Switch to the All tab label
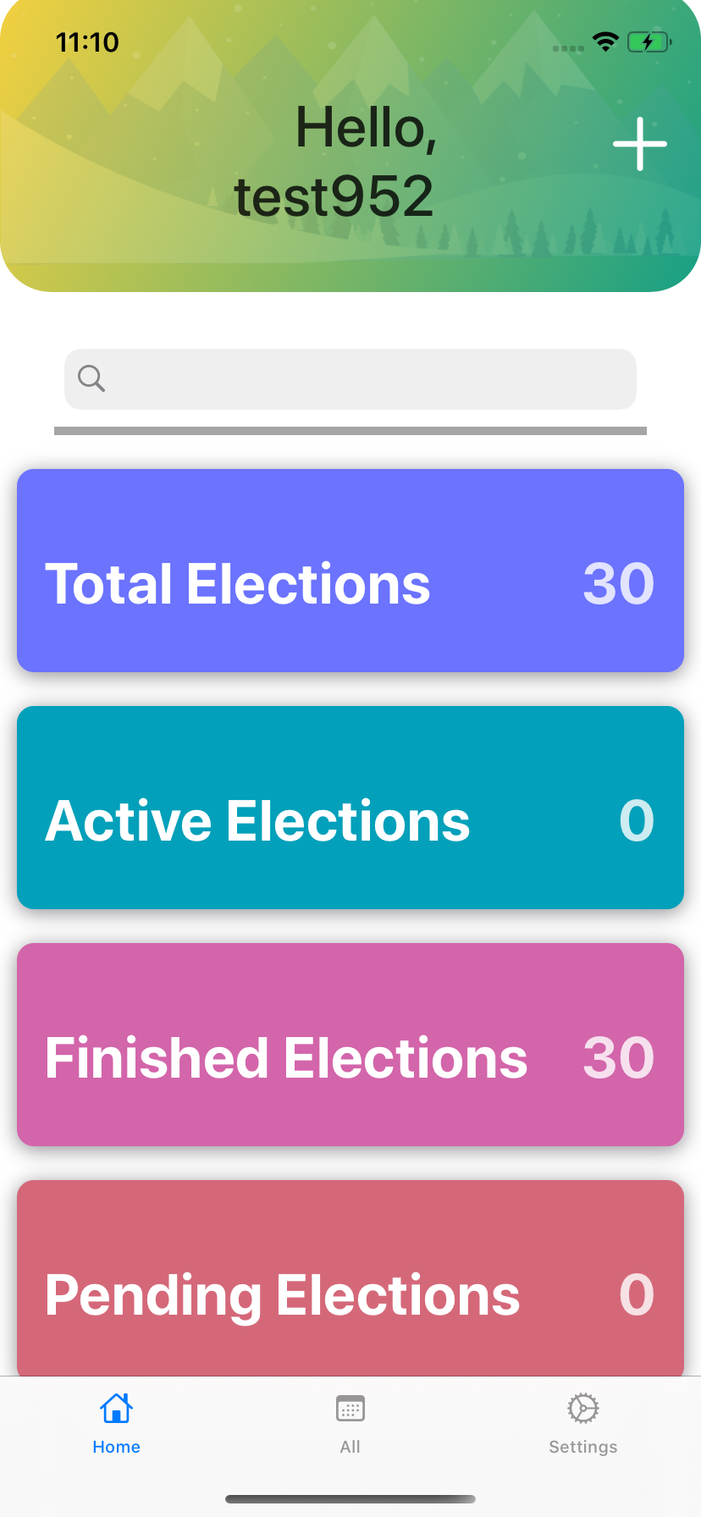The width and height of the screenshot is (701, 1517). coord(350,1447)
